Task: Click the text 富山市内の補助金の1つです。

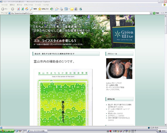Action: pyautogui.click(x=54, y=61)
